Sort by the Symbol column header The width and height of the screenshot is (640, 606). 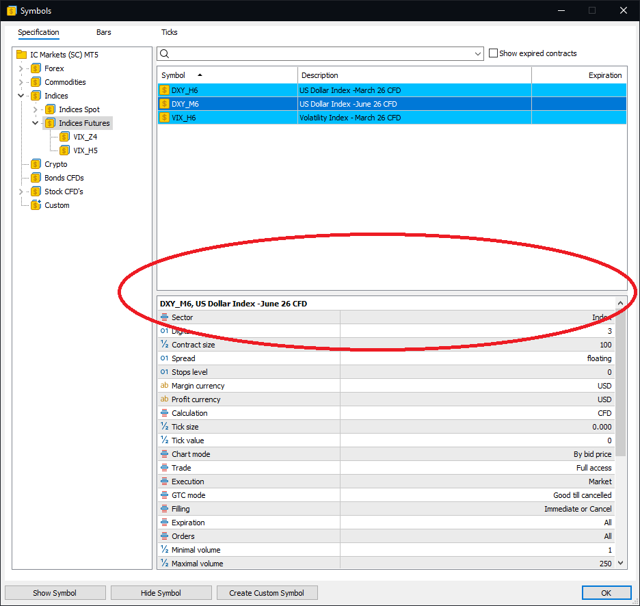click(x=227, y=75)
